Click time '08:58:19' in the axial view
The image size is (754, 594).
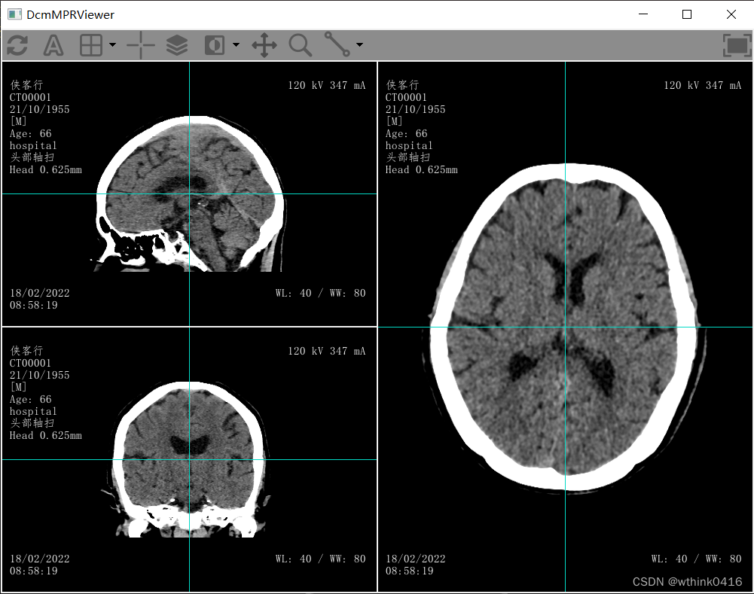[x=409, y=571]
